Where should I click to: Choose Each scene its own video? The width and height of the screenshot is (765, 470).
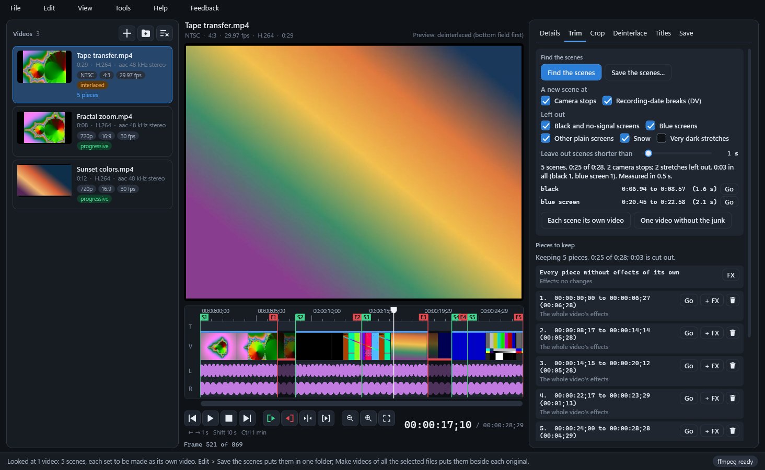click(x=586, y=220)
